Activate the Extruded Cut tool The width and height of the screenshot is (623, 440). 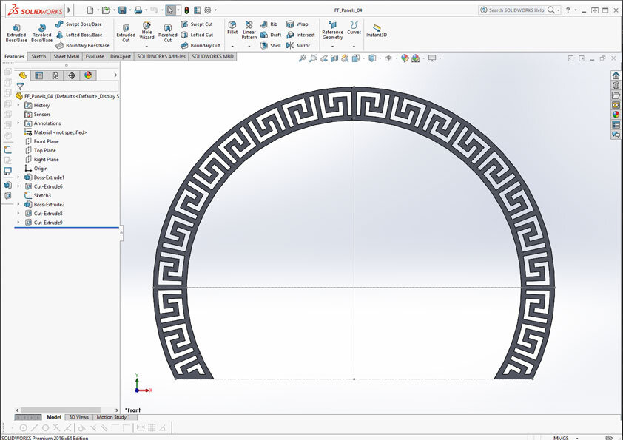pos(126,33)
